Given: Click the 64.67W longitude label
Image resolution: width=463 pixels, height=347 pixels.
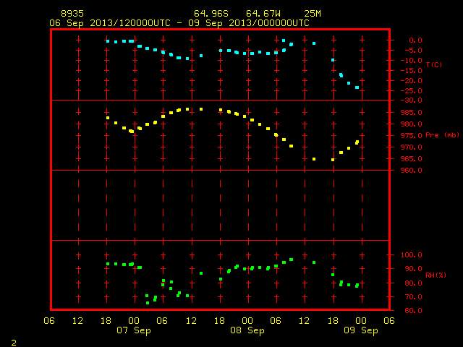Looking at the screenshot, I should (263, 14).
